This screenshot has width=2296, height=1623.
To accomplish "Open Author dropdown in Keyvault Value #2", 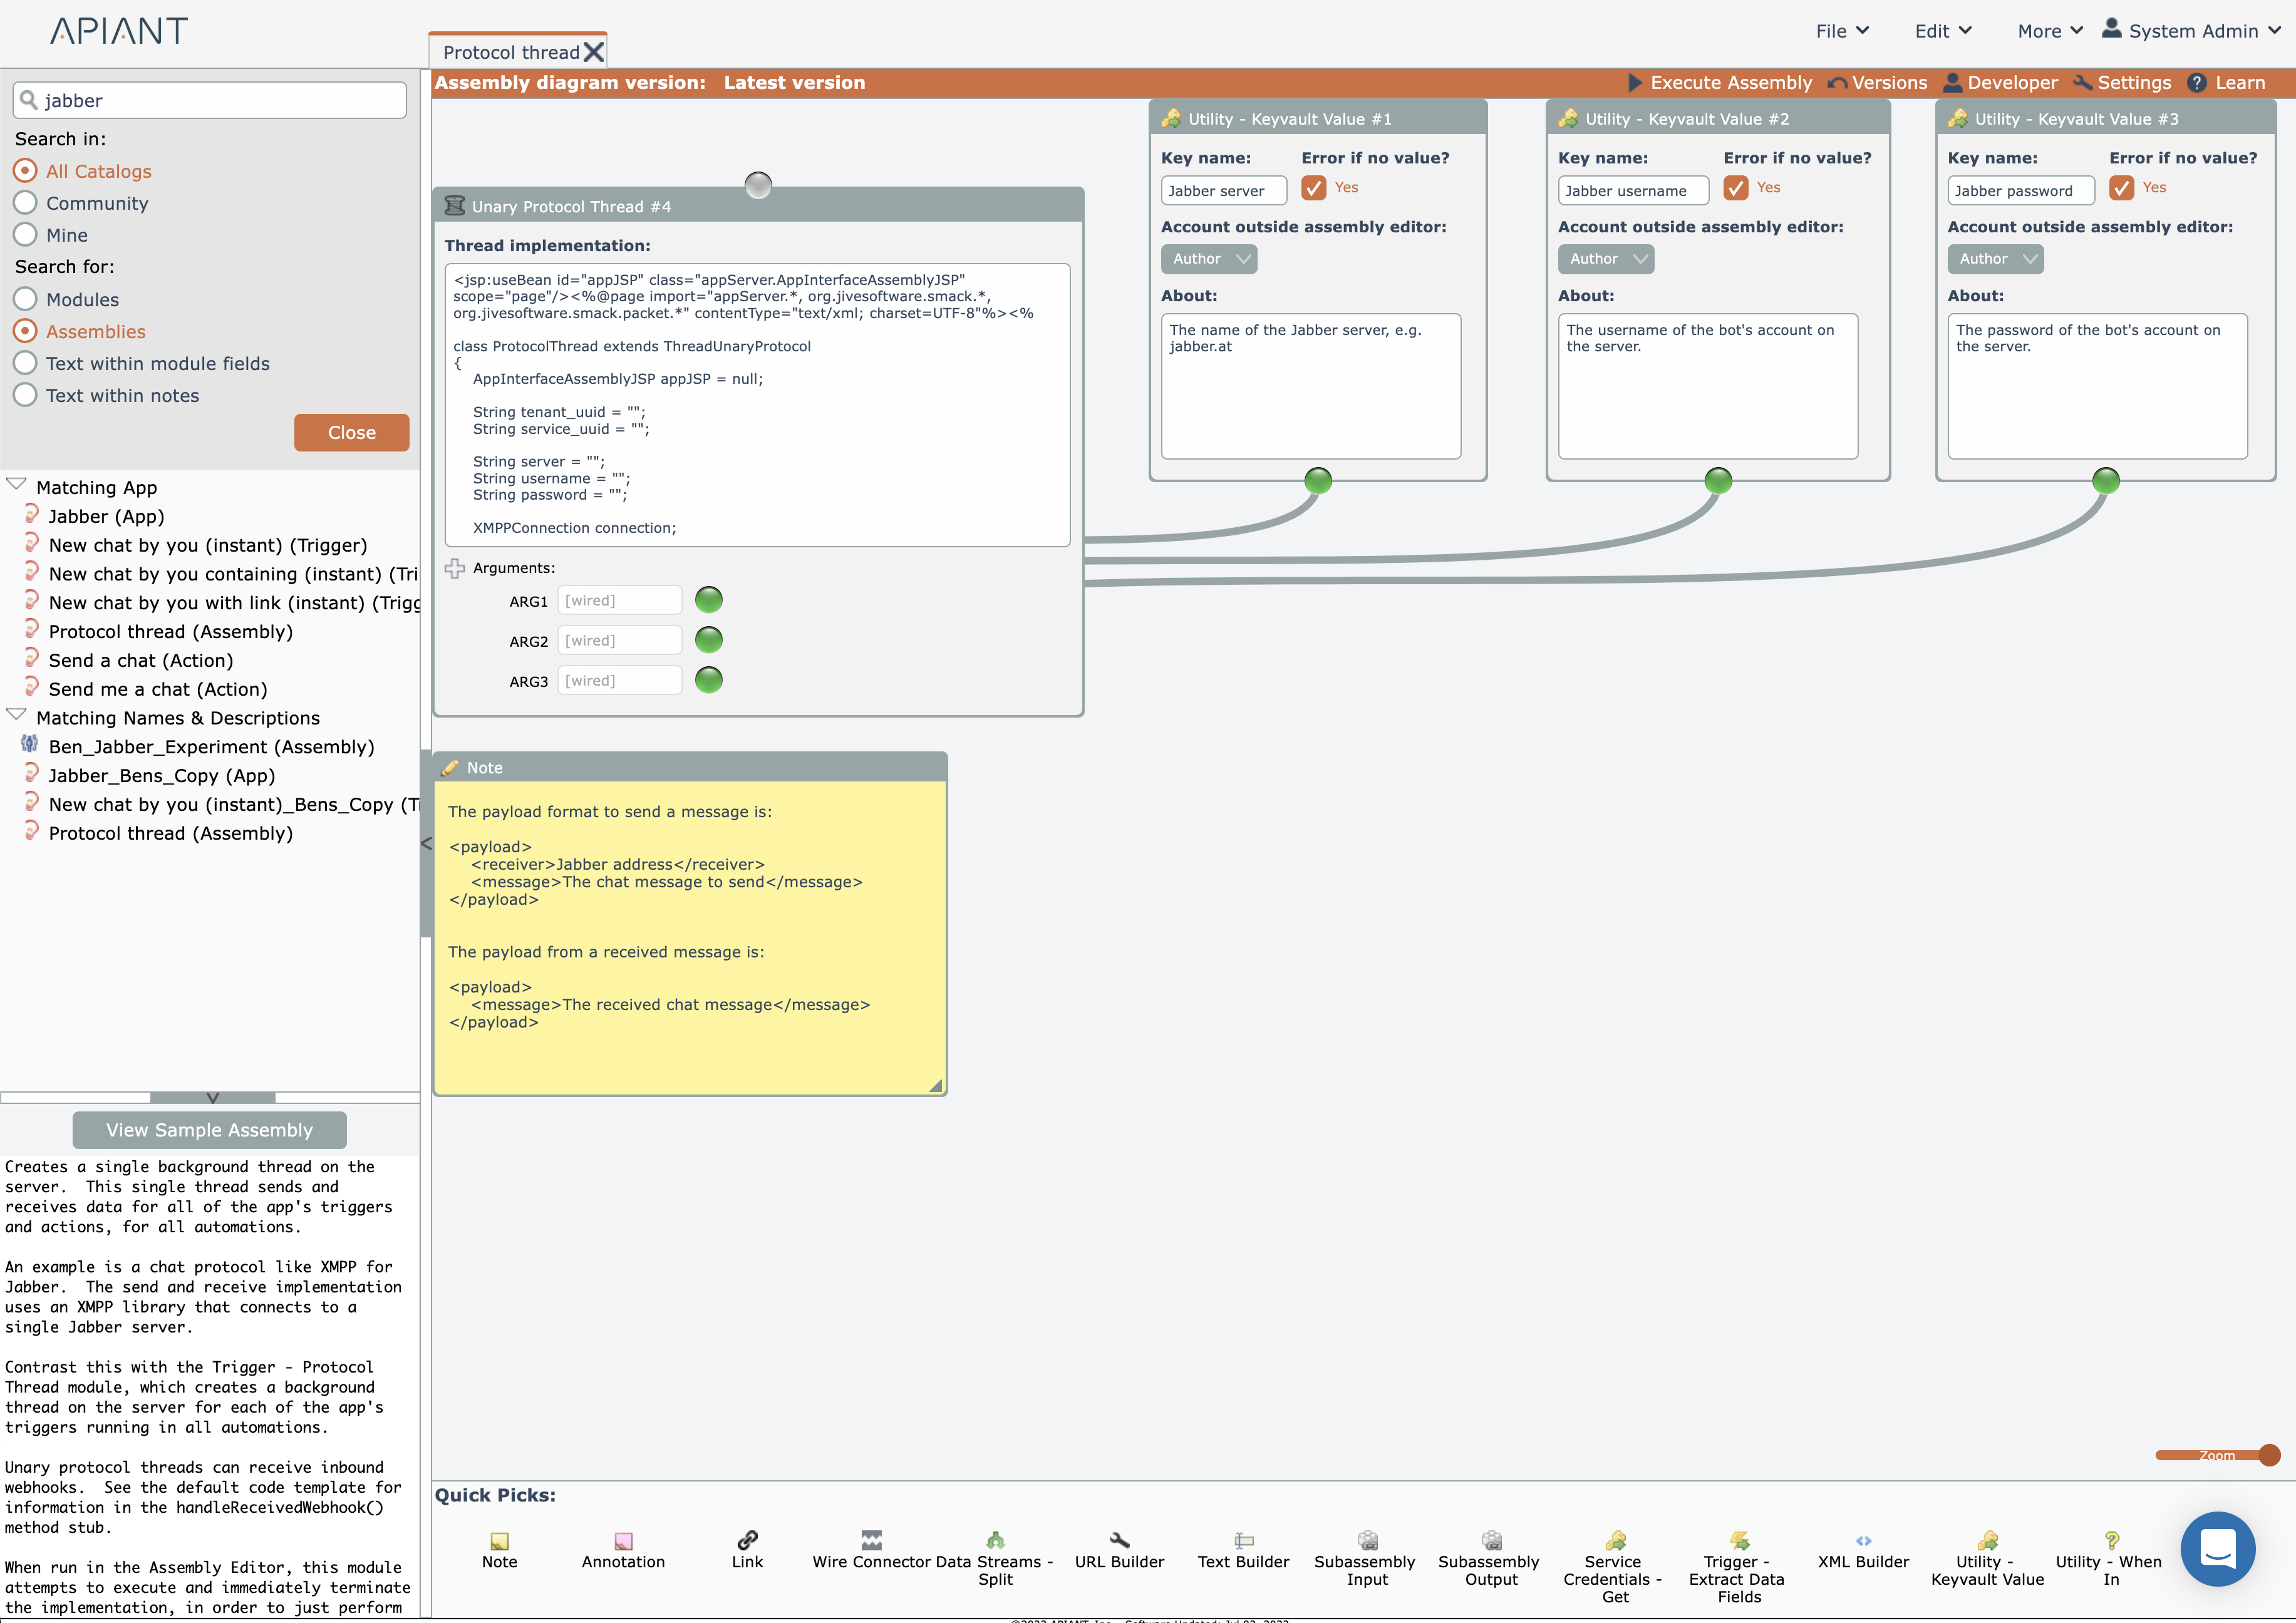I will (x=1605, y=259).
